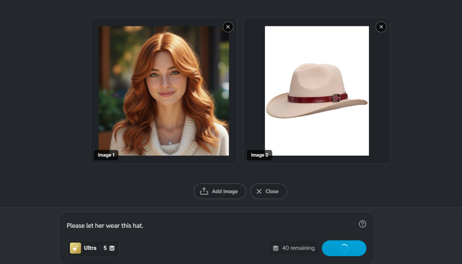Click the upload arrow icon in Add Image

(x=204, y=191)
